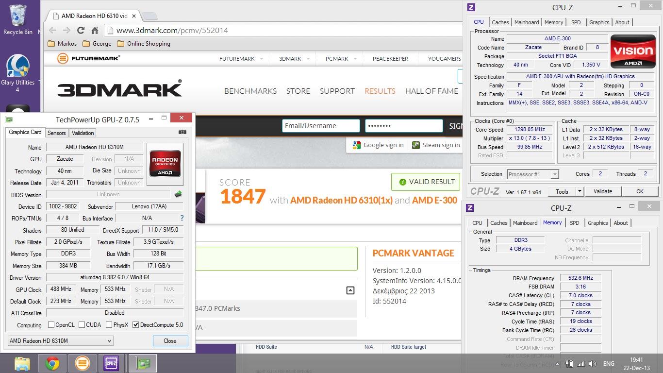This screenshot has width=663, height=373.
Task: Launch Glary Utilities 4 desktop shortcut
Action: [17, 73]
